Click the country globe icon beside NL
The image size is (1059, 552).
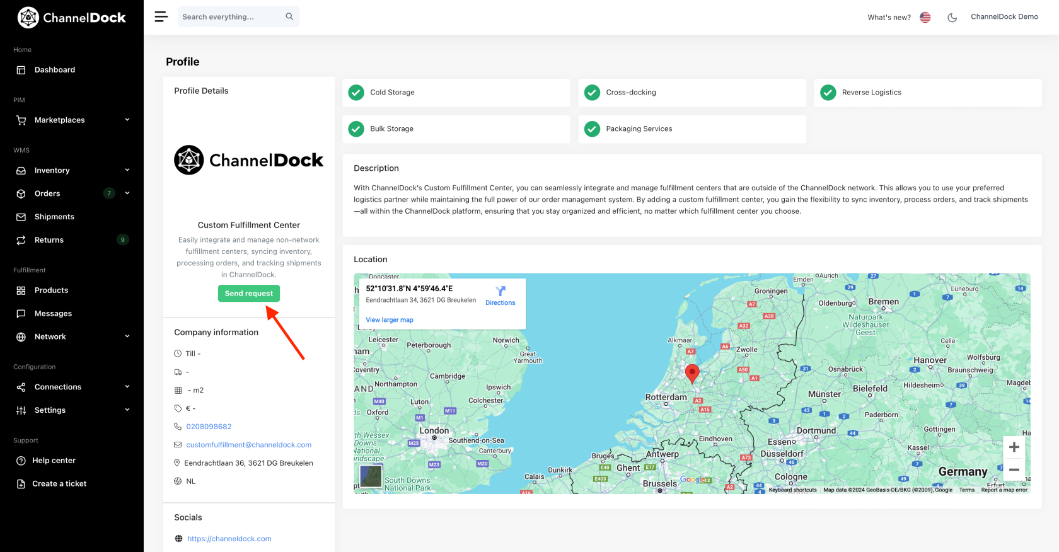[178, 481]
